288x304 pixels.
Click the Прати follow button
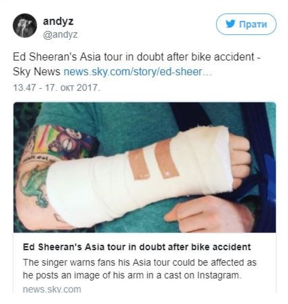(x=246, y=24)
